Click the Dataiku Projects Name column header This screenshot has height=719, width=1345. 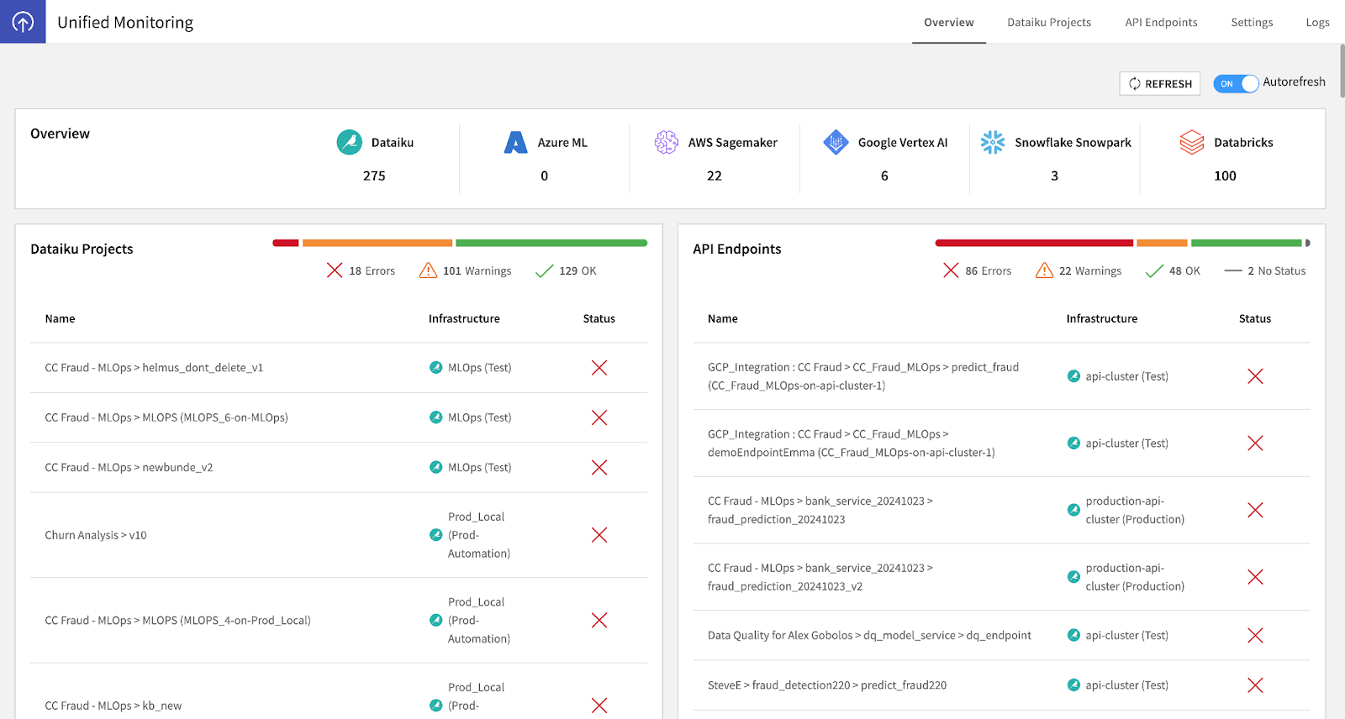click(x=60, y=318)
